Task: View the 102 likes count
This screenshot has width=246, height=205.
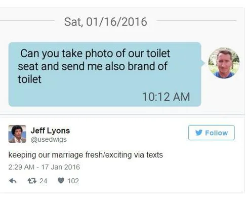Action: [x=73, y=181]
